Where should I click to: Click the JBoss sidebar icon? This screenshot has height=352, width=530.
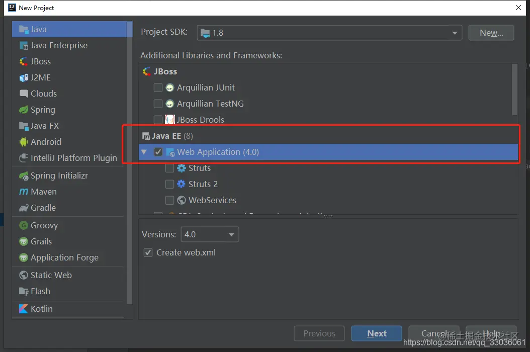[24, 61]
